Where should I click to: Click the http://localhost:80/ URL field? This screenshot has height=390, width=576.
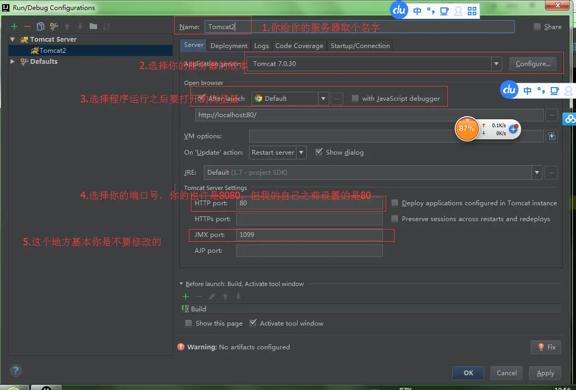coord(369,115)
